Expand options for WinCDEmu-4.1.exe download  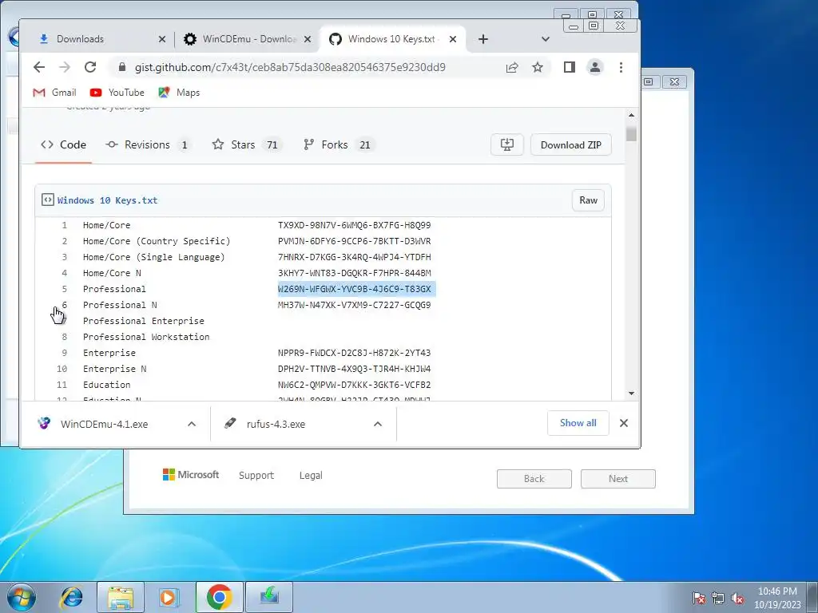click(192, 424)
